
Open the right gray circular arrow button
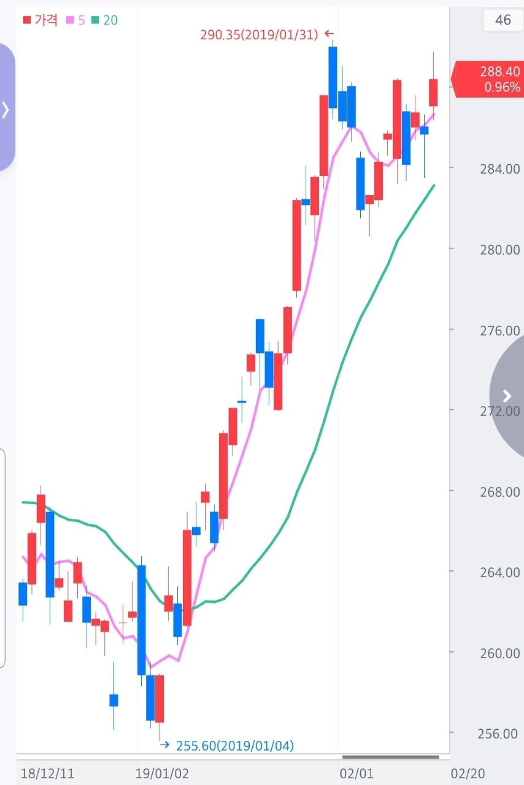507,396
